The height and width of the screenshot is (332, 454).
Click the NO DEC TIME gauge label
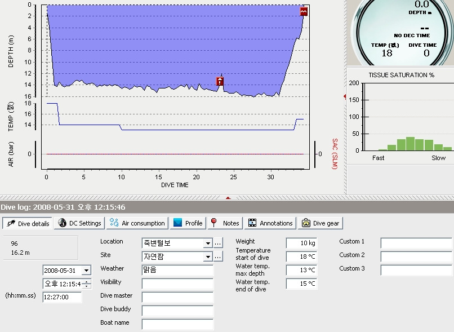(x=412, y=36)
